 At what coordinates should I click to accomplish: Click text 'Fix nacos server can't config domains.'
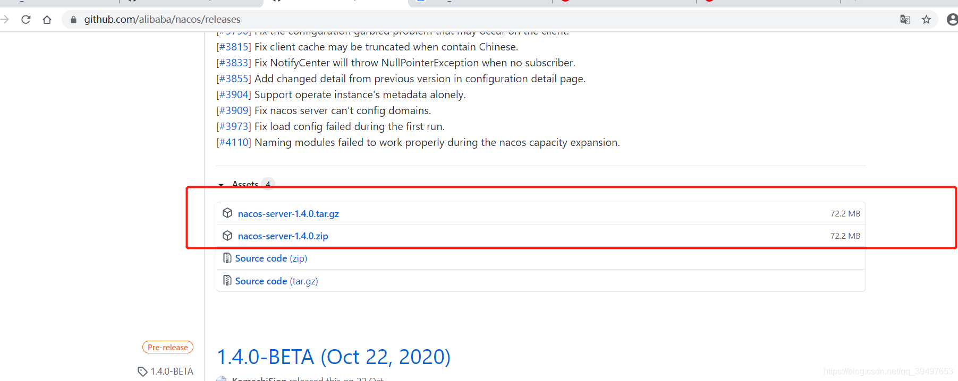click(x=343, y=110)
